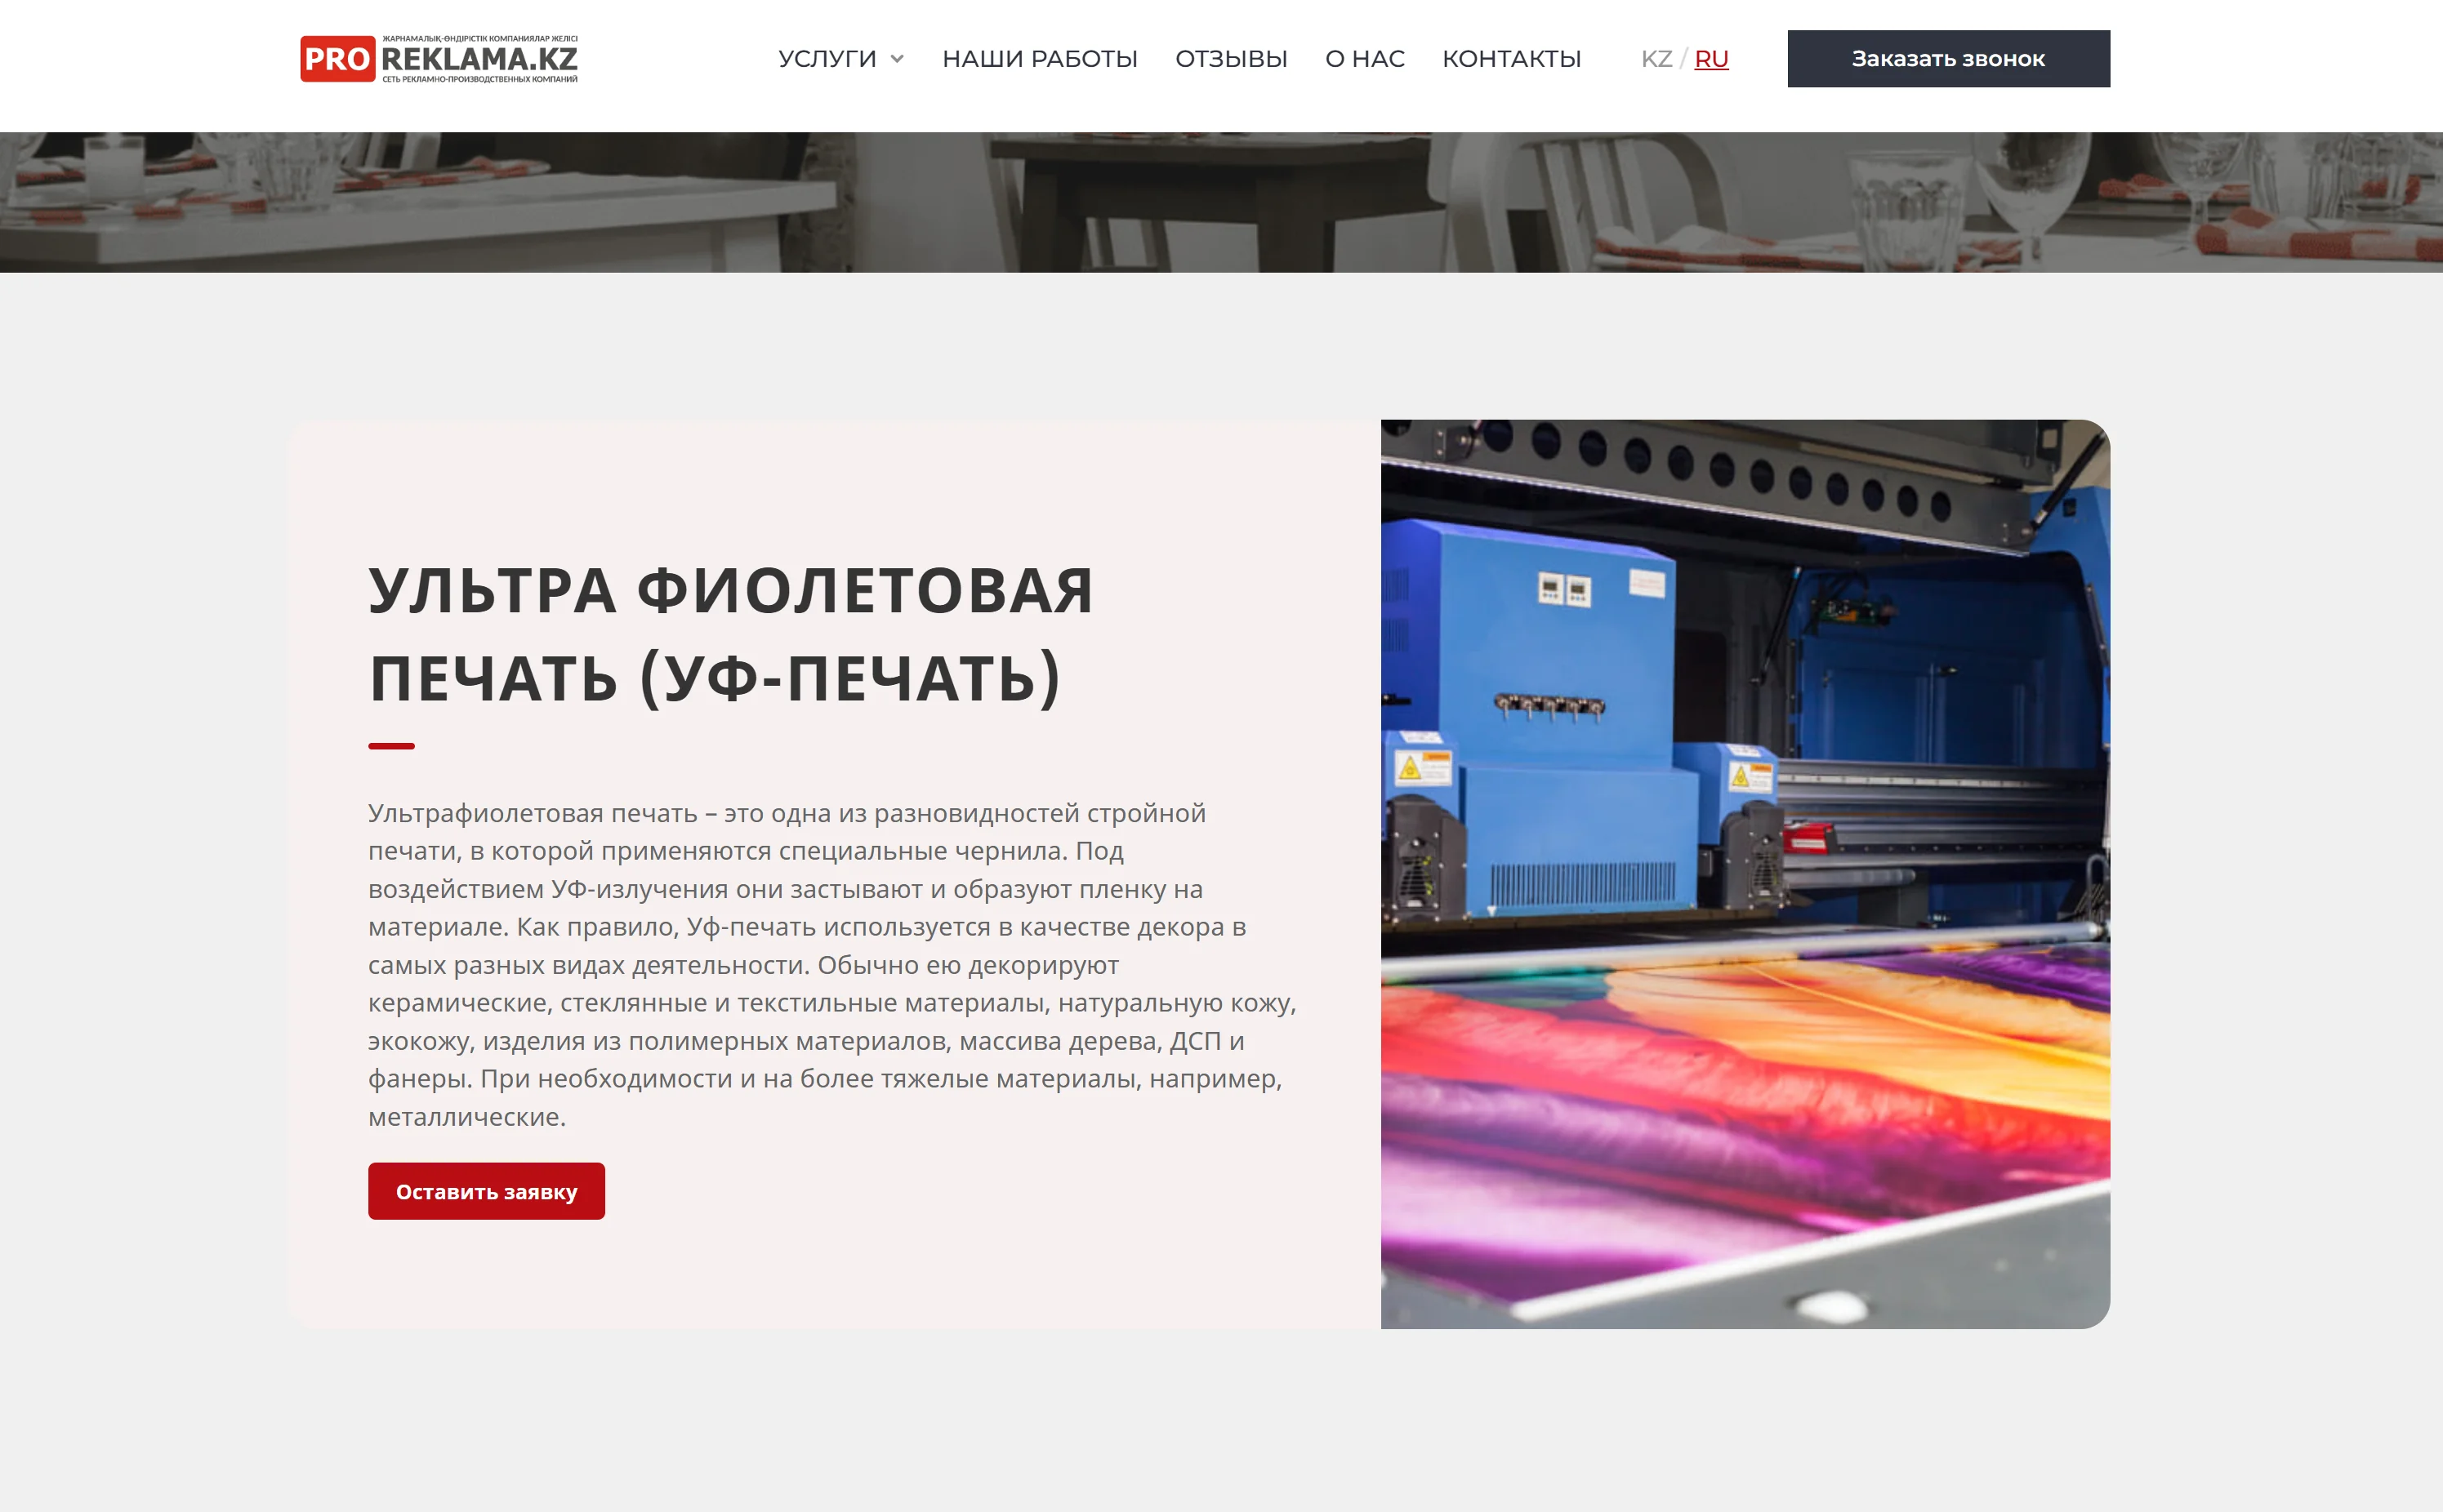Viewport: 2443px width, 1512px height.
Task: Click the PRO REKLAMA.KZ logo
Action: pyautogui.click(x=439, y=59)
